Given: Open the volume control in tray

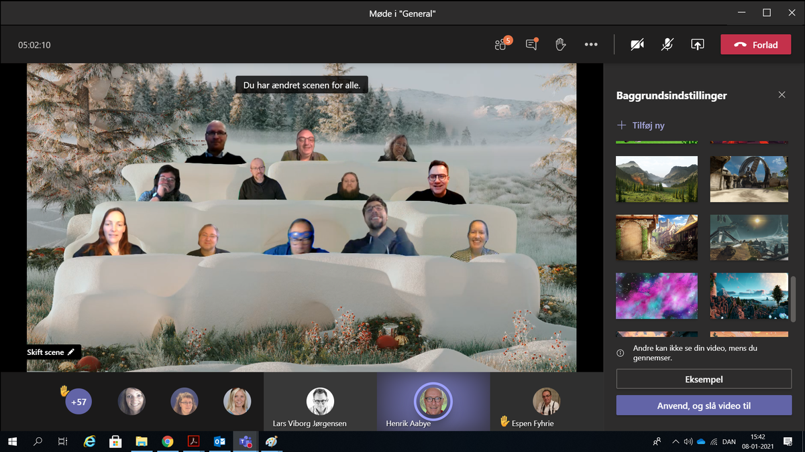Looking at the screenshot, I should tap(688, 441).
